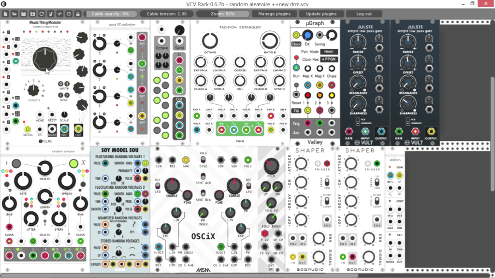The image size is (495, 278).
Task: Flip the right Shaper's CYCLE STOP/LOOP switch
Action: pyautogui.click(x=377, y=201)
